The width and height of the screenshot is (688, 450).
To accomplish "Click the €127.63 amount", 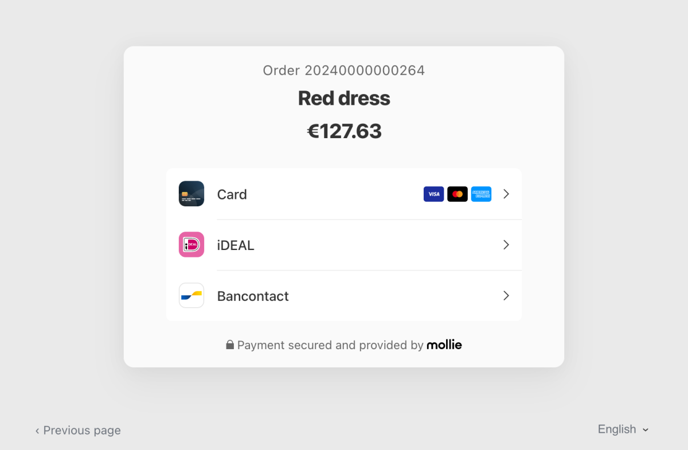I will click(344, 131).
